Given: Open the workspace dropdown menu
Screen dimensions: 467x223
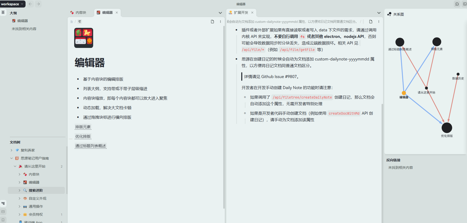Looking at the screenshot, I should 12,4.
